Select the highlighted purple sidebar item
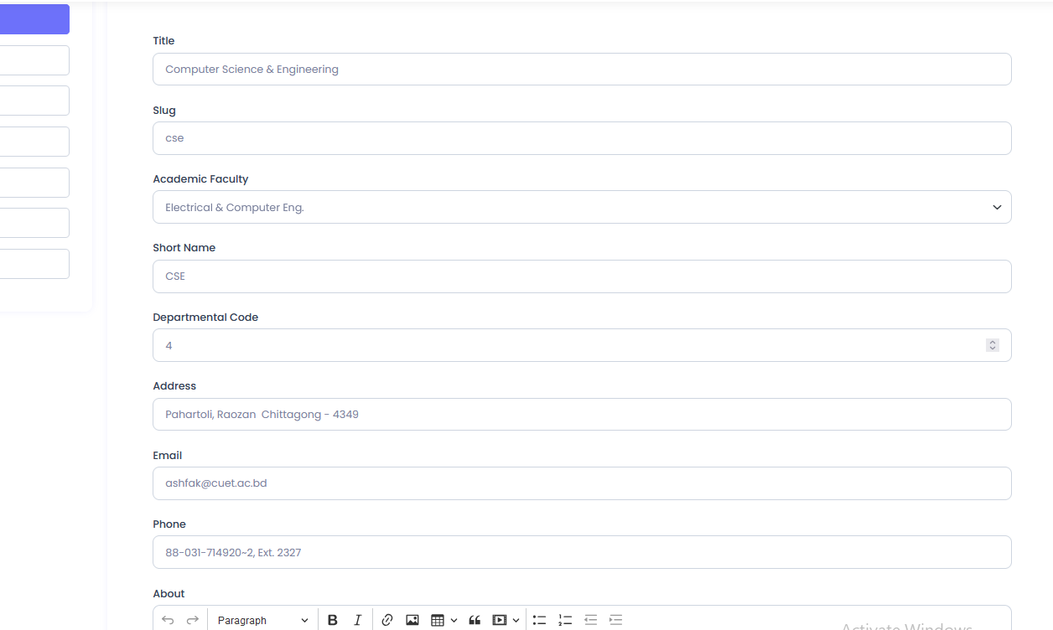 point(34,19)
